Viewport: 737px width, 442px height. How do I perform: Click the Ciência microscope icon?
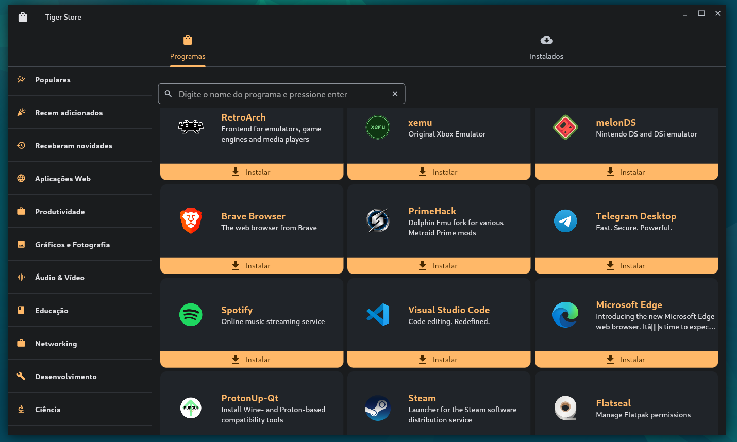21,409
